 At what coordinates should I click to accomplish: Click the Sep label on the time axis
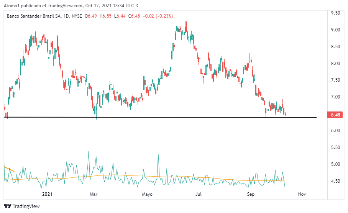[x=251, y=194]
